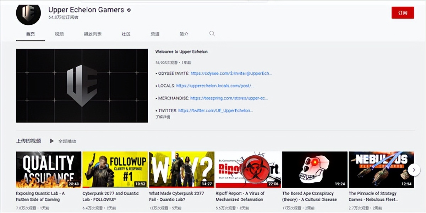Go to the 播放列表 tab
426x213 pixels.
point(93,34)
